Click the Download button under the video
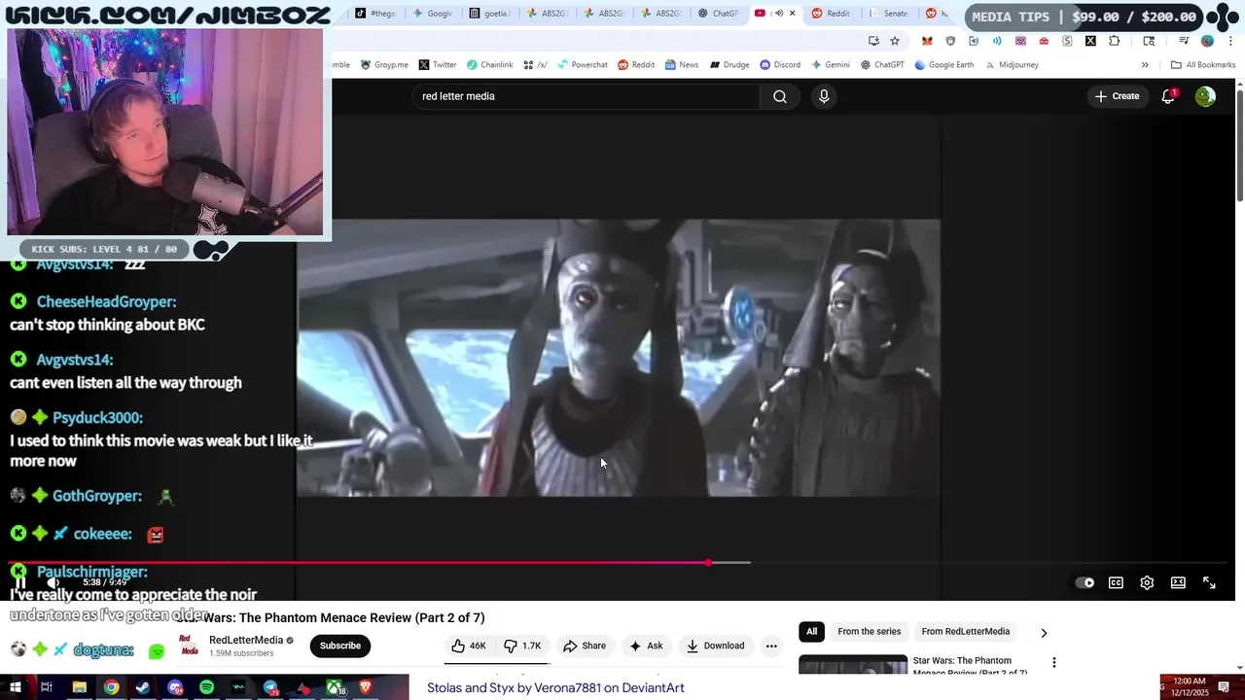This screenshot has height=700, width=1245. [715, 646]
